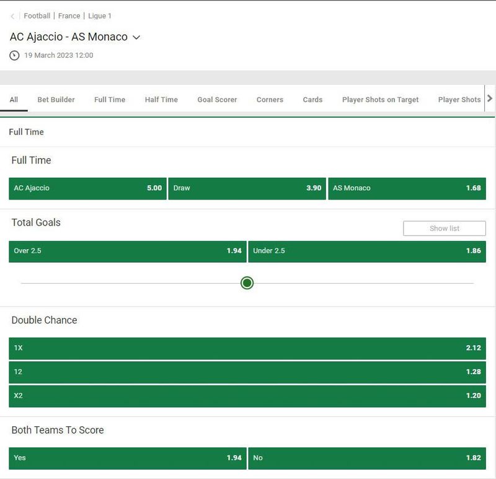This screenshot has height=479, width=496.
Task: Select Under 2.5 total goals
Action: 367,252
